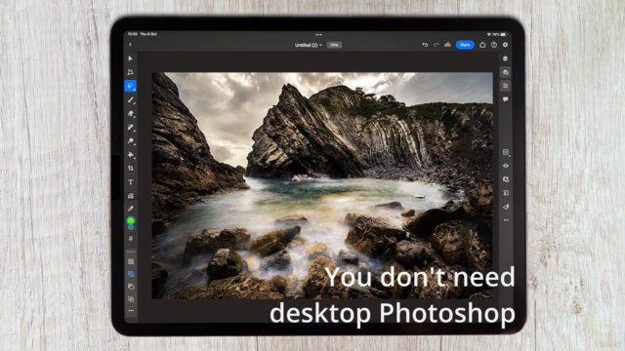Check the cloud document sync status

[x=447, y=45]
